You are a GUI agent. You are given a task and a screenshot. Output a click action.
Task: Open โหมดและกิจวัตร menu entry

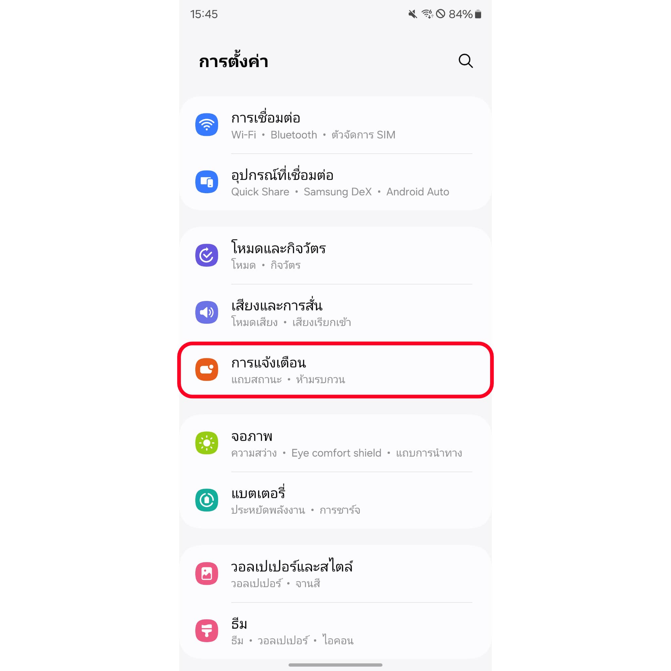point(335,256)
